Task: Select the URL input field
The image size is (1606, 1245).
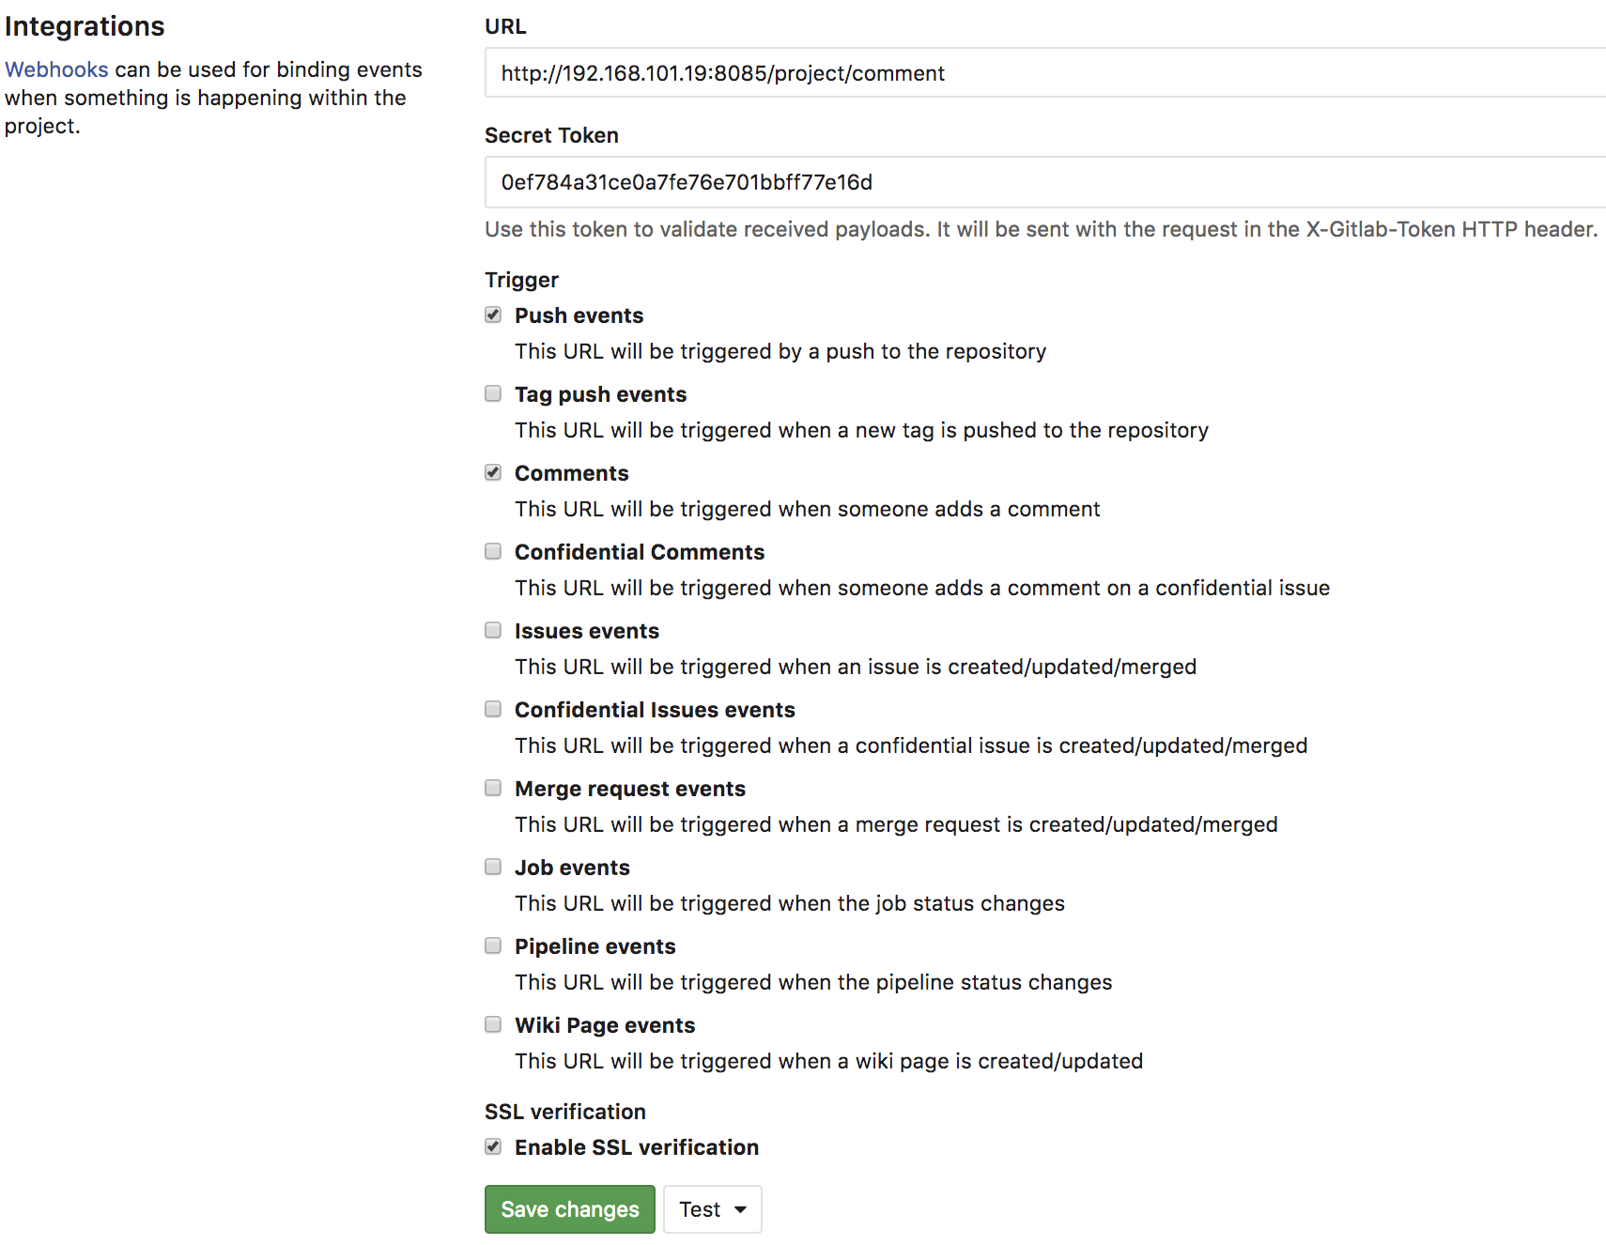Action: [939, 73]
